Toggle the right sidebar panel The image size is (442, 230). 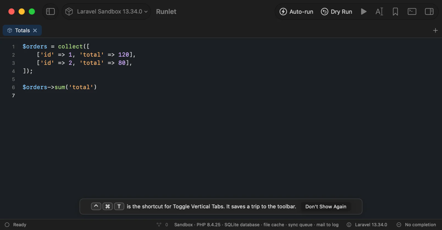pos(429,12)
